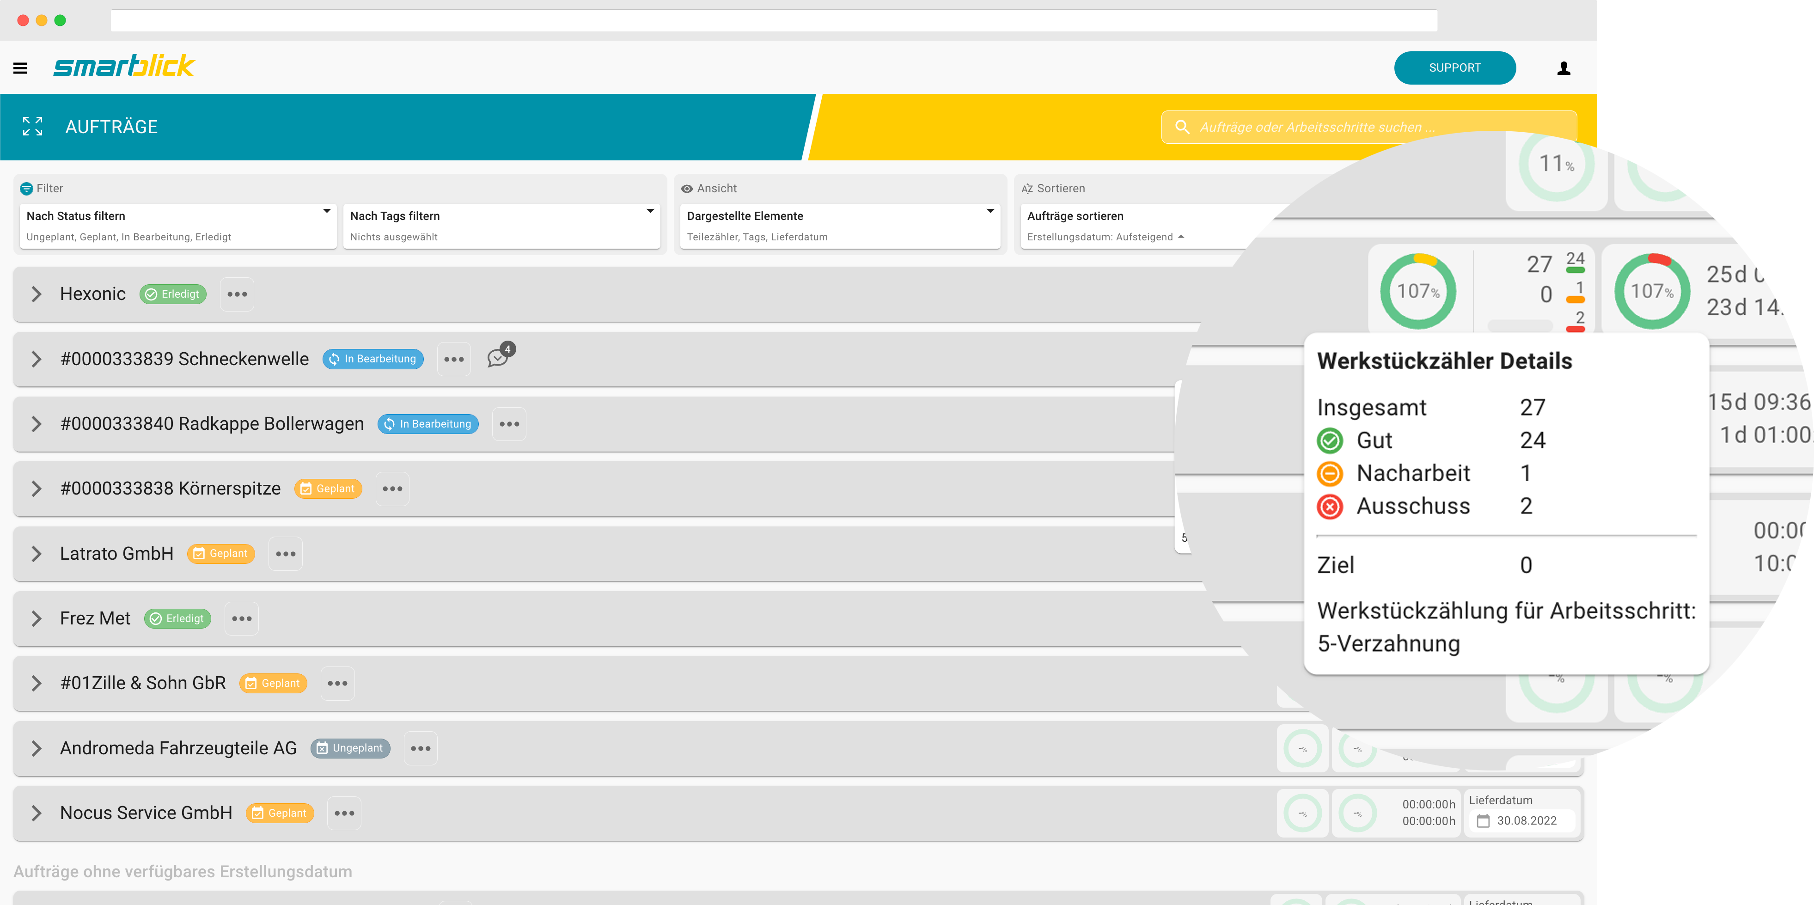Click 'Aufträge ohne verfügbares Erstellungsdatum' heading
Screen dimensions: 1814x905
(x=183, y=872)
